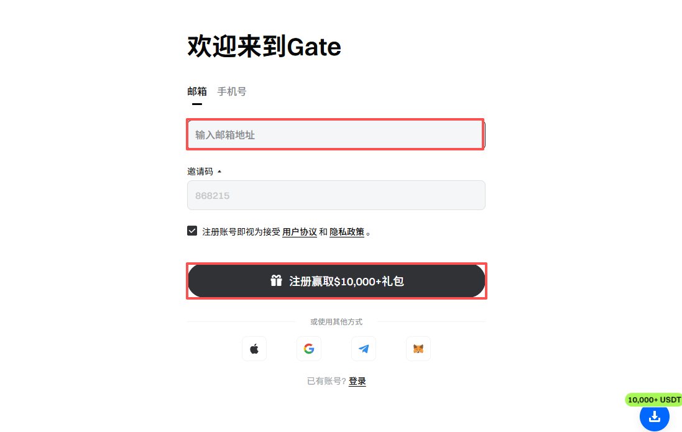Open the blue app download floating icon
682x432 pixels.
point(654,418)
